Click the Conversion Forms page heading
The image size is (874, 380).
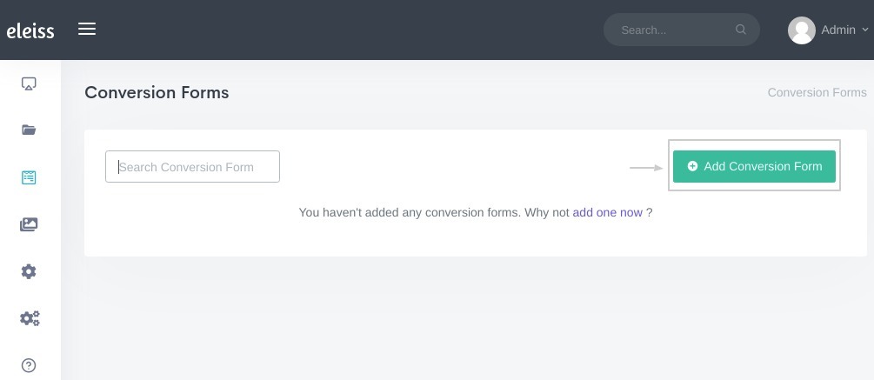(x=157, y=92)
